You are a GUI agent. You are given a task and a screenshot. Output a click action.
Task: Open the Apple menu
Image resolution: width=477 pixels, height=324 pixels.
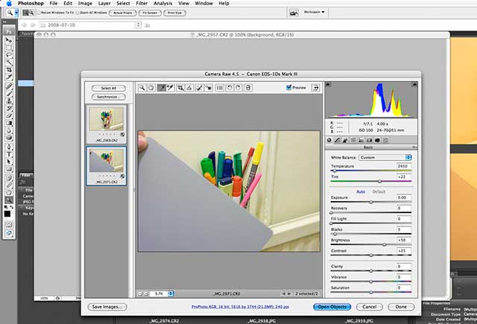(x=9, y=3)
